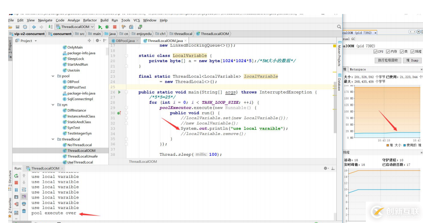The image size is (423, 223).
Task: Stop the process via Run panel red square
Action: (x=16, y=183)
